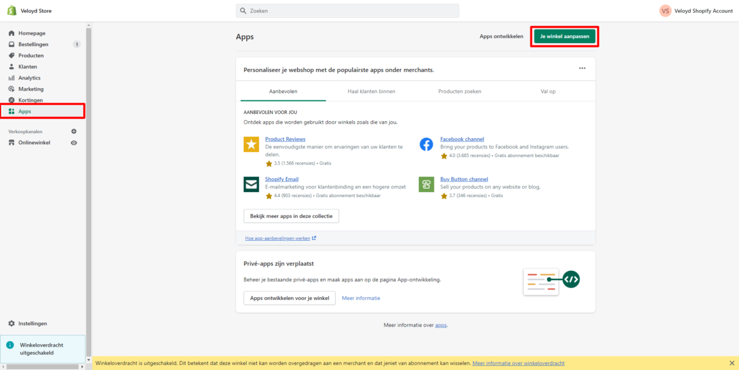Open the Product Reviews star icon
739x370 pixels.
click(251, 145)
